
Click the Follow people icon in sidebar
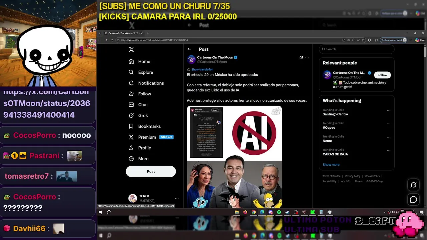[x=131, y=94]
